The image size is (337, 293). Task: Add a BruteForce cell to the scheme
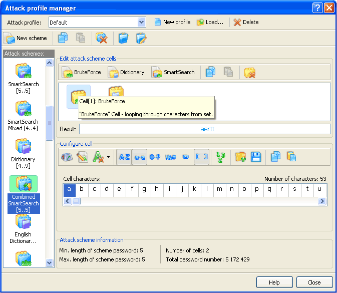[82, 72]
